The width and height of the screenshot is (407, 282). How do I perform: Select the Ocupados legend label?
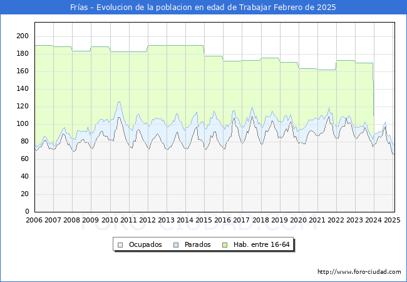coord(145,244)
